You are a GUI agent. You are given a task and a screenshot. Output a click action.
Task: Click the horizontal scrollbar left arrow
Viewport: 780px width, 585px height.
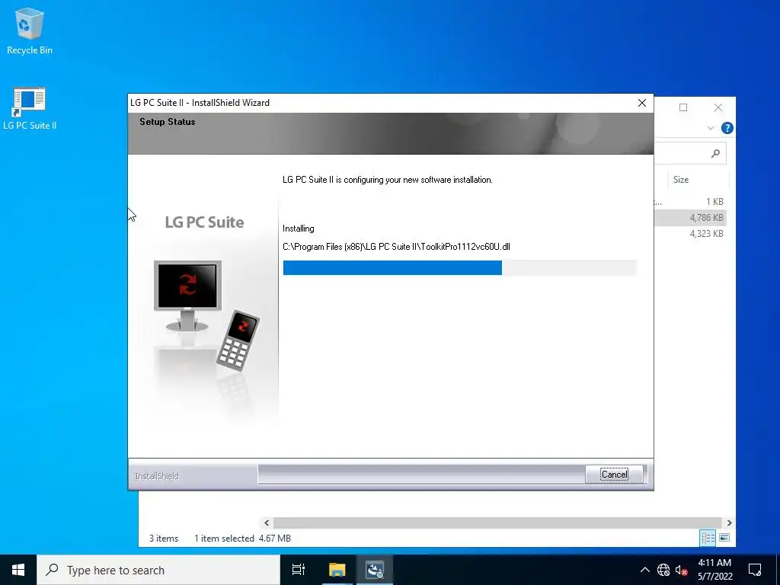point(267,523)
